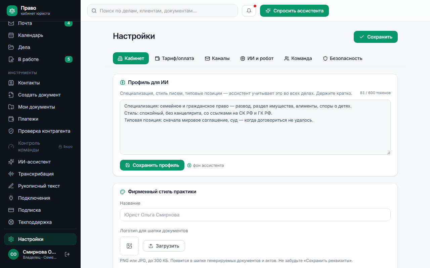Click the Подключения plug icon
This screenshot has height=268, width=430.
pos(11,198)
